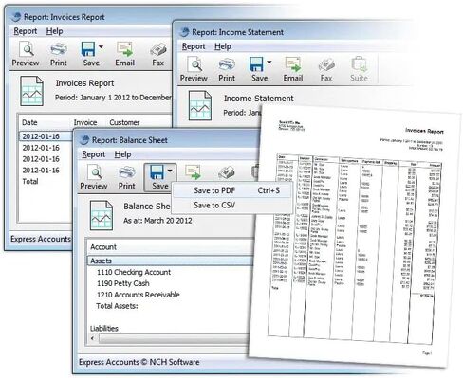Viewport: 463px width, 378px height.
Task: Select the Total row in Invoices list
Action: pos(30,181)
